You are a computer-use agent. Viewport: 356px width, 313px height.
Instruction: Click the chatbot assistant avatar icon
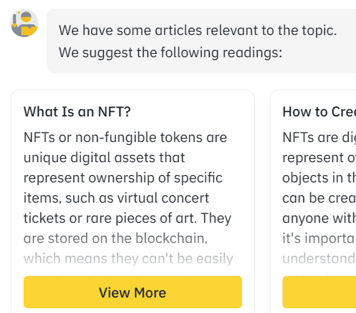point(24,23)
